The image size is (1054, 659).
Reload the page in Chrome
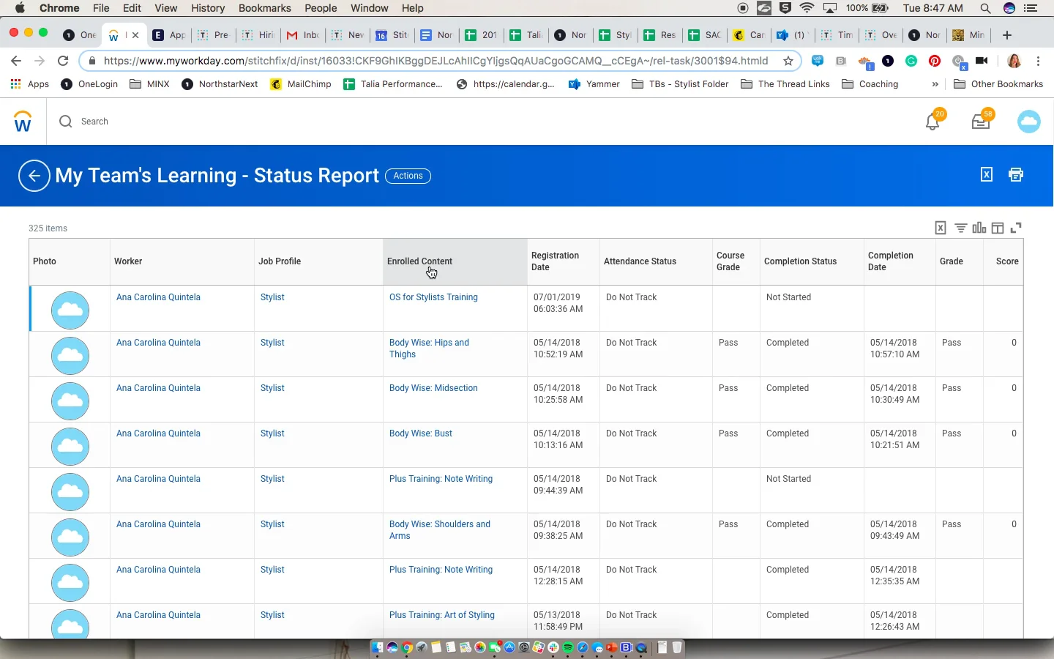63,61
